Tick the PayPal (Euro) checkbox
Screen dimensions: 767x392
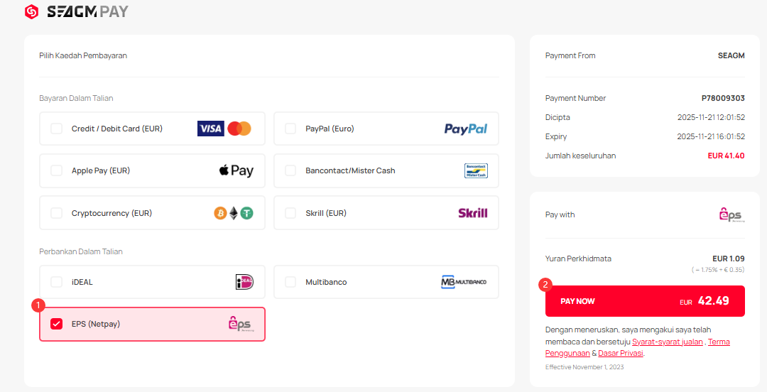[x=290, y=129]
